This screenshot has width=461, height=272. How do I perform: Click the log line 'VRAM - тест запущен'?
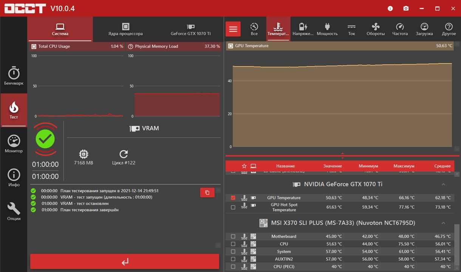(x=106, y=197)
